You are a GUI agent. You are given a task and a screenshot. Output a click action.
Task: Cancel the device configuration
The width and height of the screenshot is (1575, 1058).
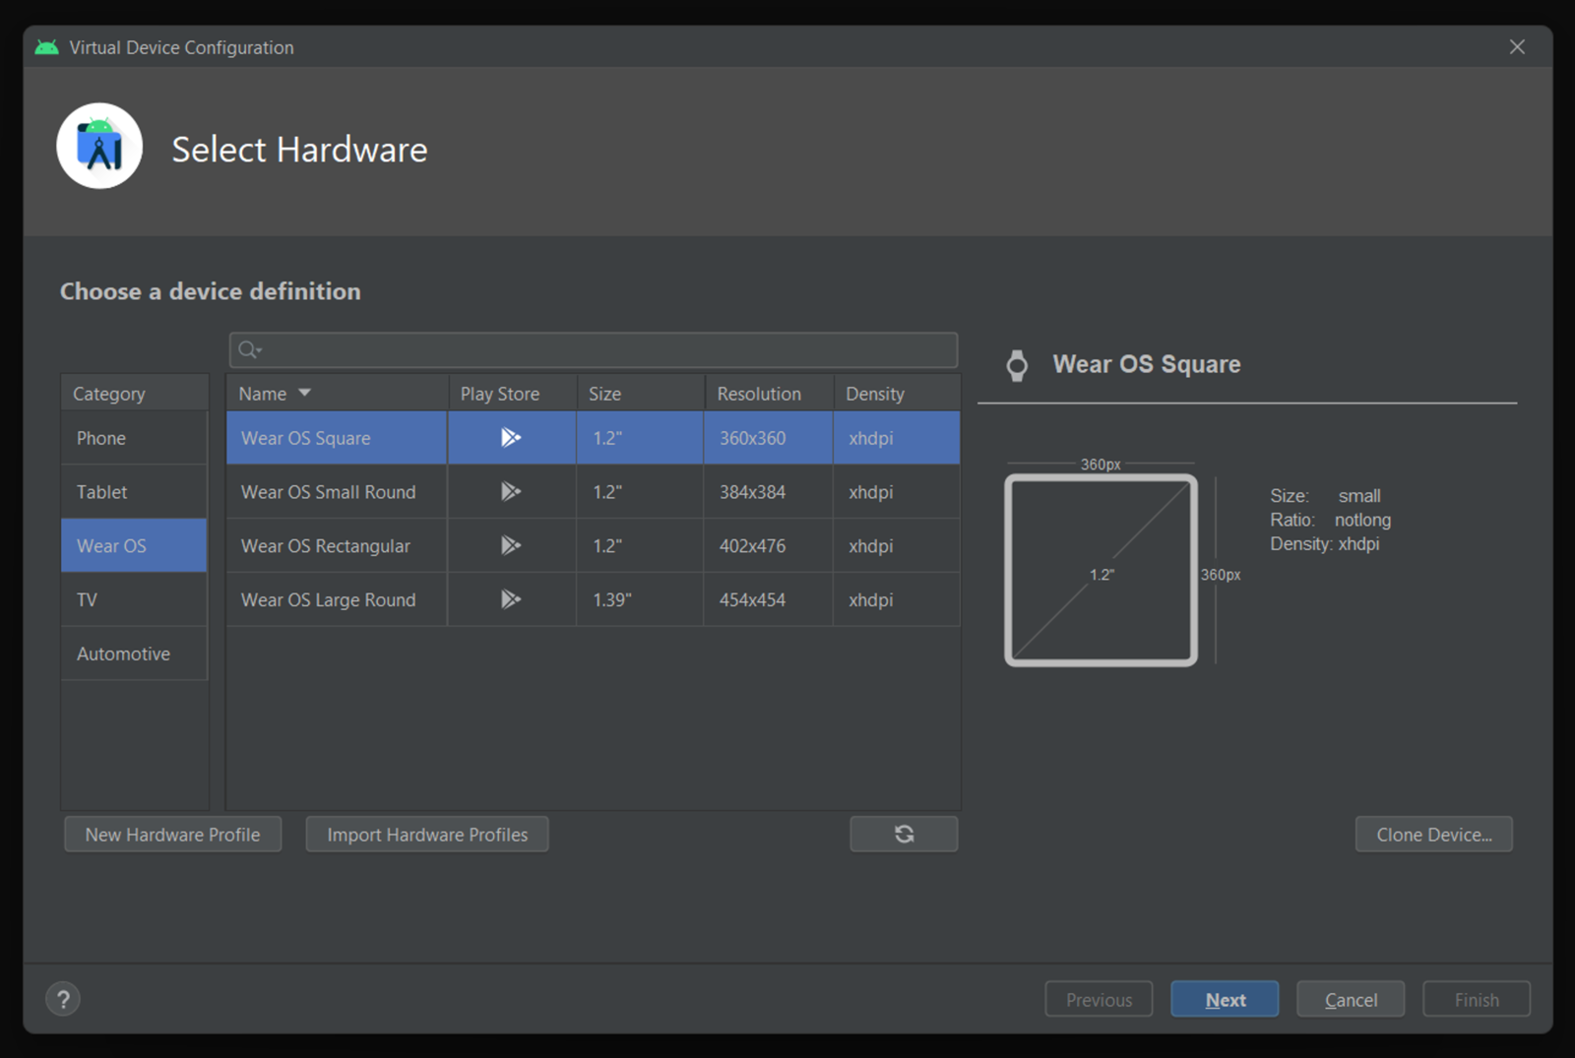pos(1351,999)
